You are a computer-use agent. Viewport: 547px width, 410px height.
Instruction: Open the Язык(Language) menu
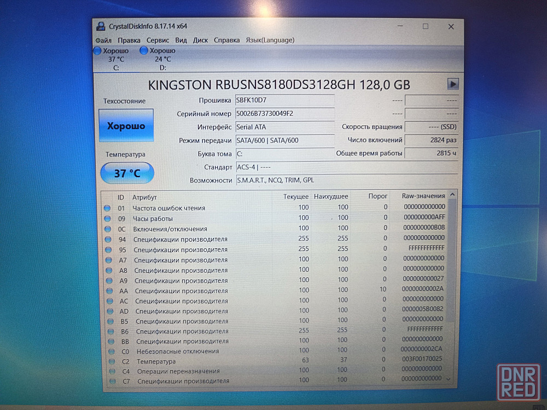click(270, 40)
